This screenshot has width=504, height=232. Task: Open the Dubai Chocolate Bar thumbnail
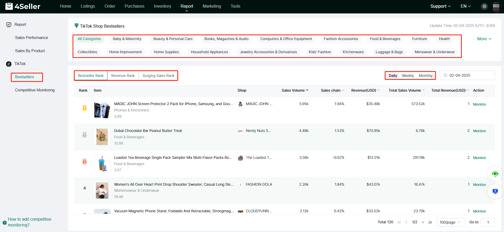(102, 137)
